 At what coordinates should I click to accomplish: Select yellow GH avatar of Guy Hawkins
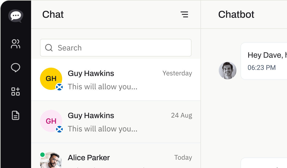pyautogui.click(x=51, y=78)
